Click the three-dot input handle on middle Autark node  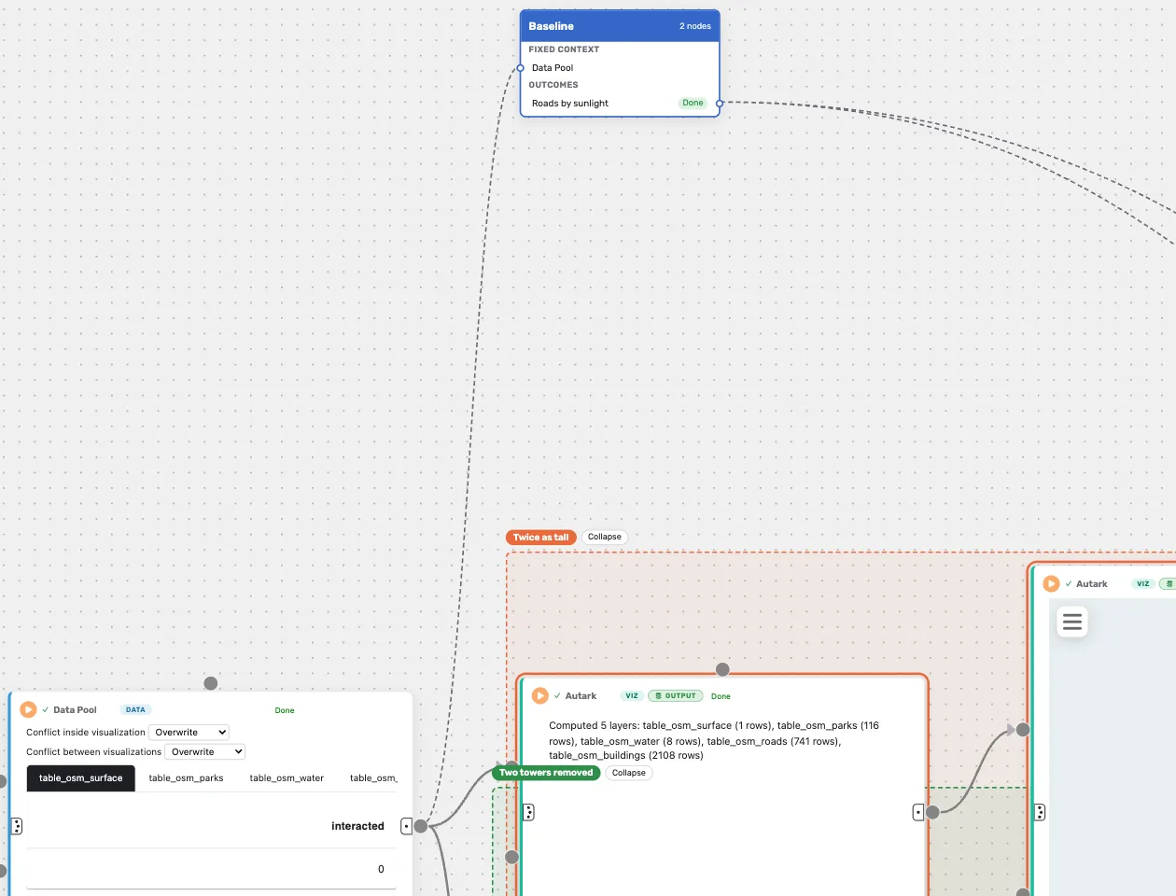(x=528, y=812)
